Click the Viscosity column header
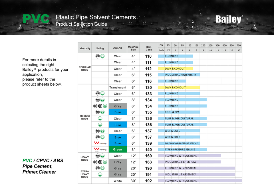Screen dimensions: 274x192 [85, 48]
